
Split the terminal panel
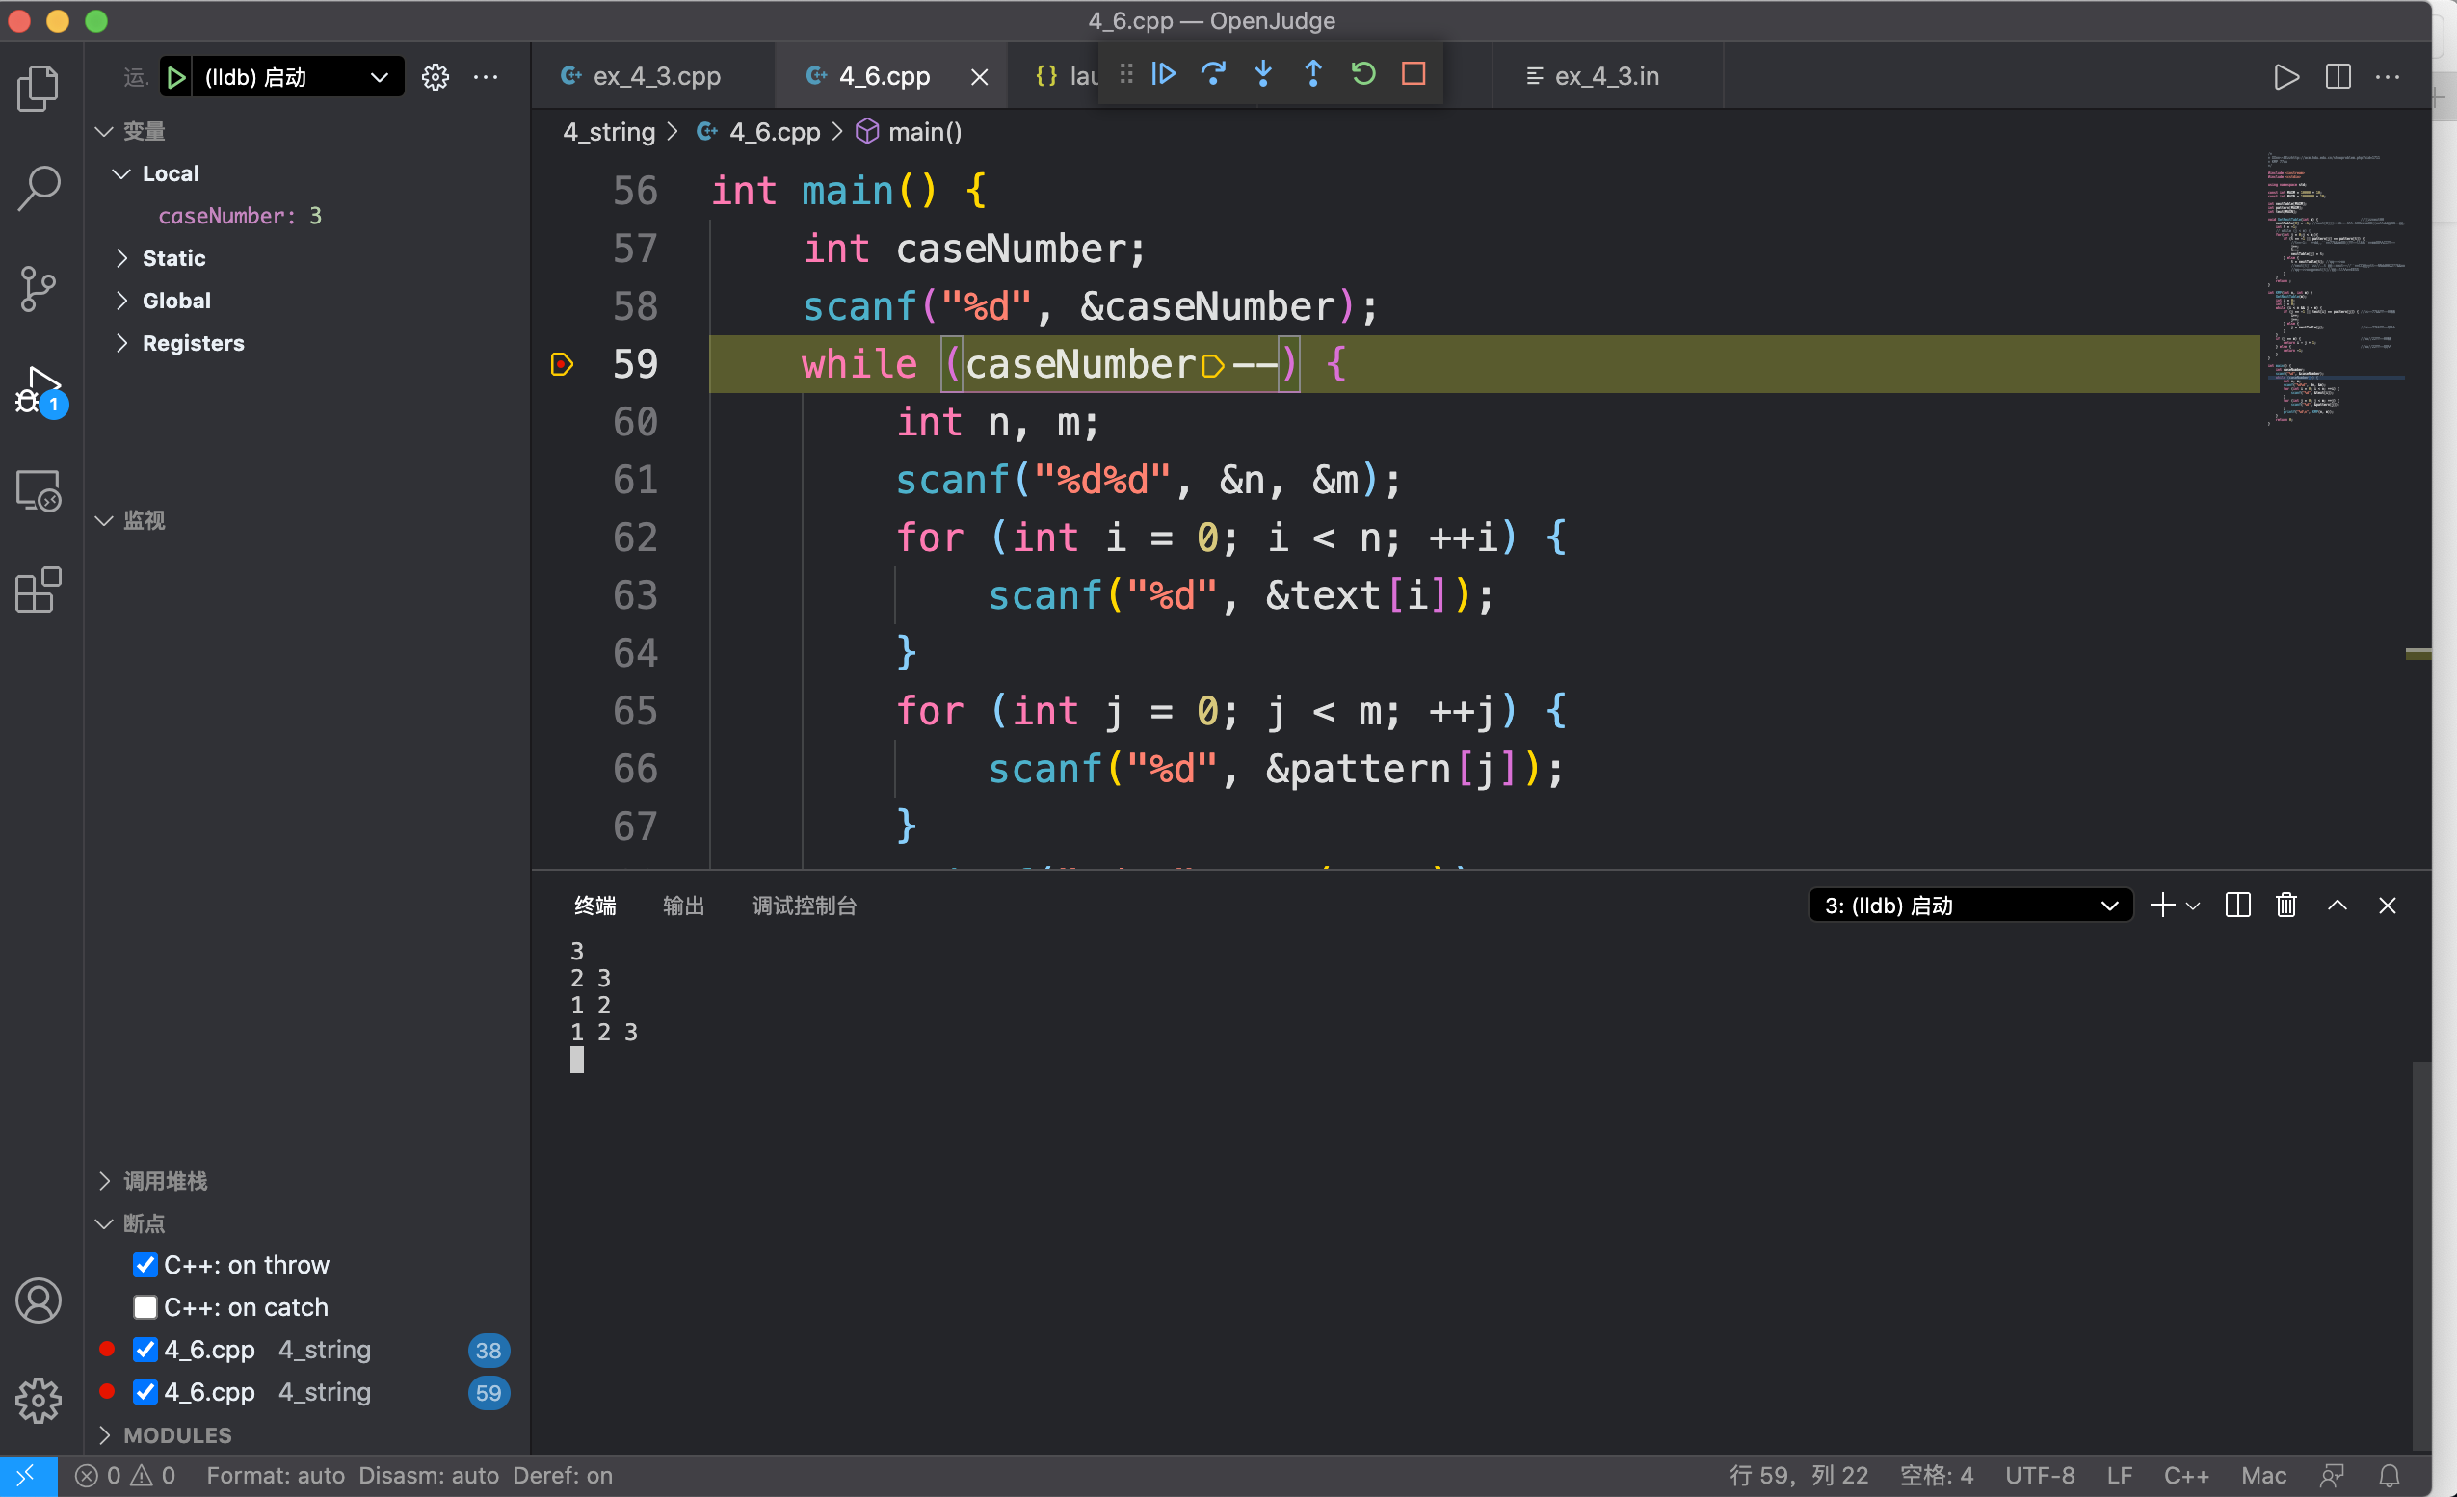pyautogui.click(x=2237, y=905)
